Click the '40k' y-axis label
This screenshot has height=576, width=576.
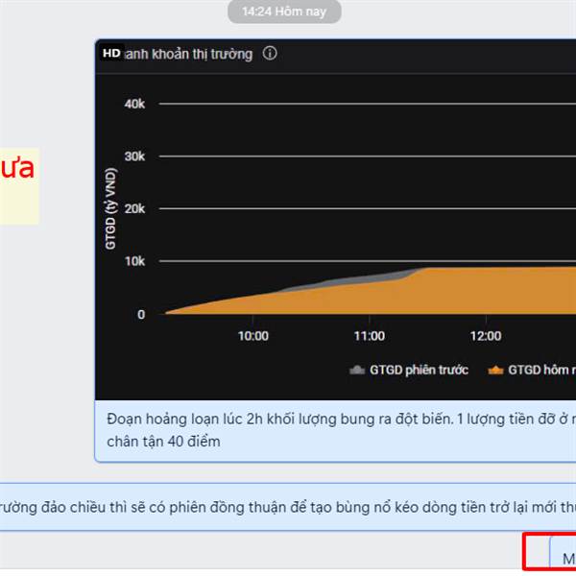pyautogui.click(x=134, y=104)
